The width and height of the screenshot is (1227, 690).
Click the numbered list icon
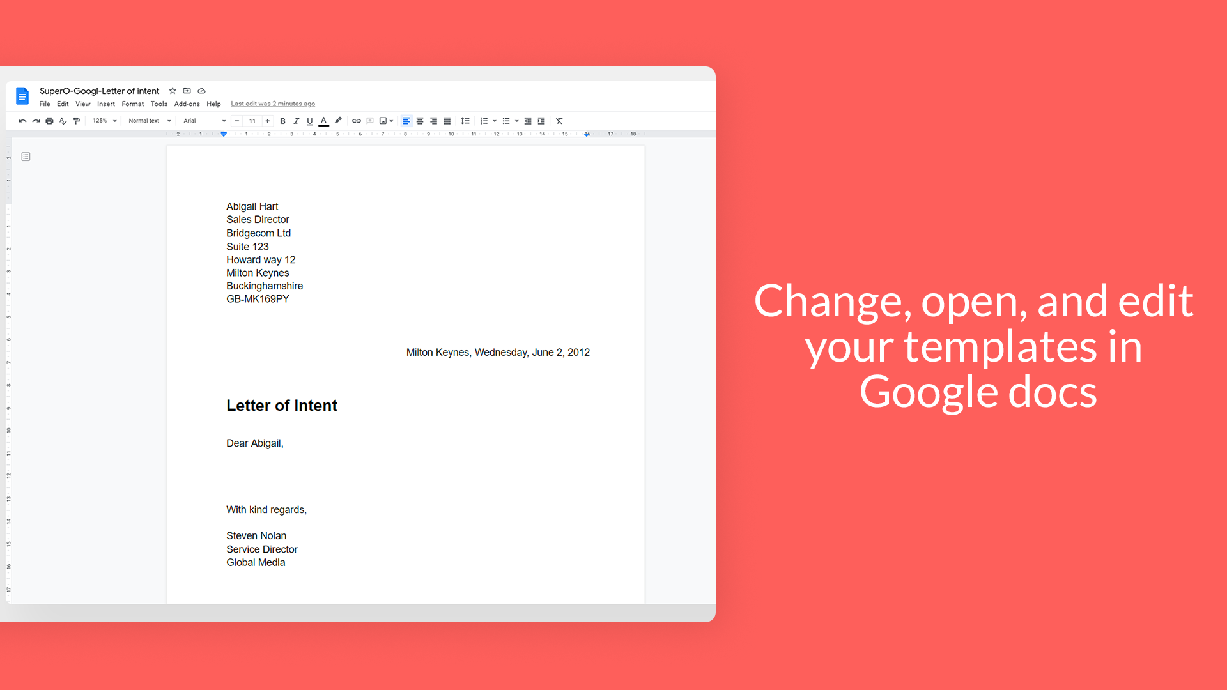click(x=483, y=121)
